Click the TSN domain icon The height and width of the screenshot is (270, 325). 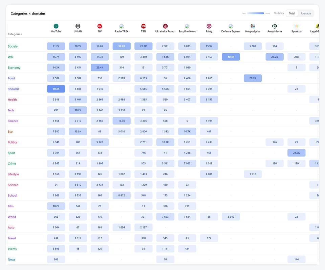144,26
